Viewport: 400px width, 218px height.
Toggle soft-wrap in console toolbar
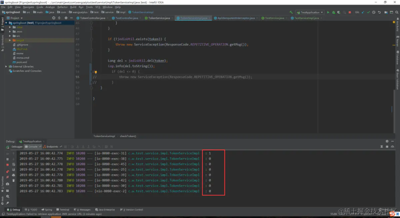pyautogui.click(x=14, y=164)
